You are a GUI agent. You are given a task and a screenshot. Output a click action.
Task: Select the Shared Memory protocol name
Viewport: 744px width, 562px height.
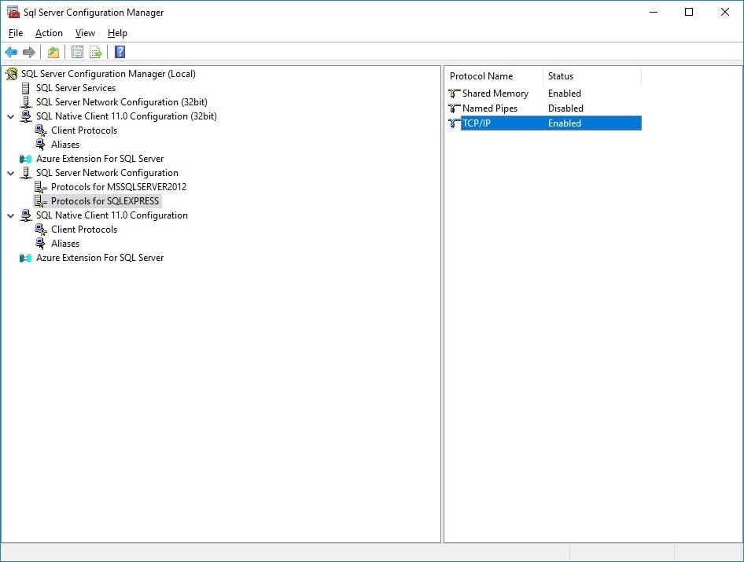tap(495, 94)
